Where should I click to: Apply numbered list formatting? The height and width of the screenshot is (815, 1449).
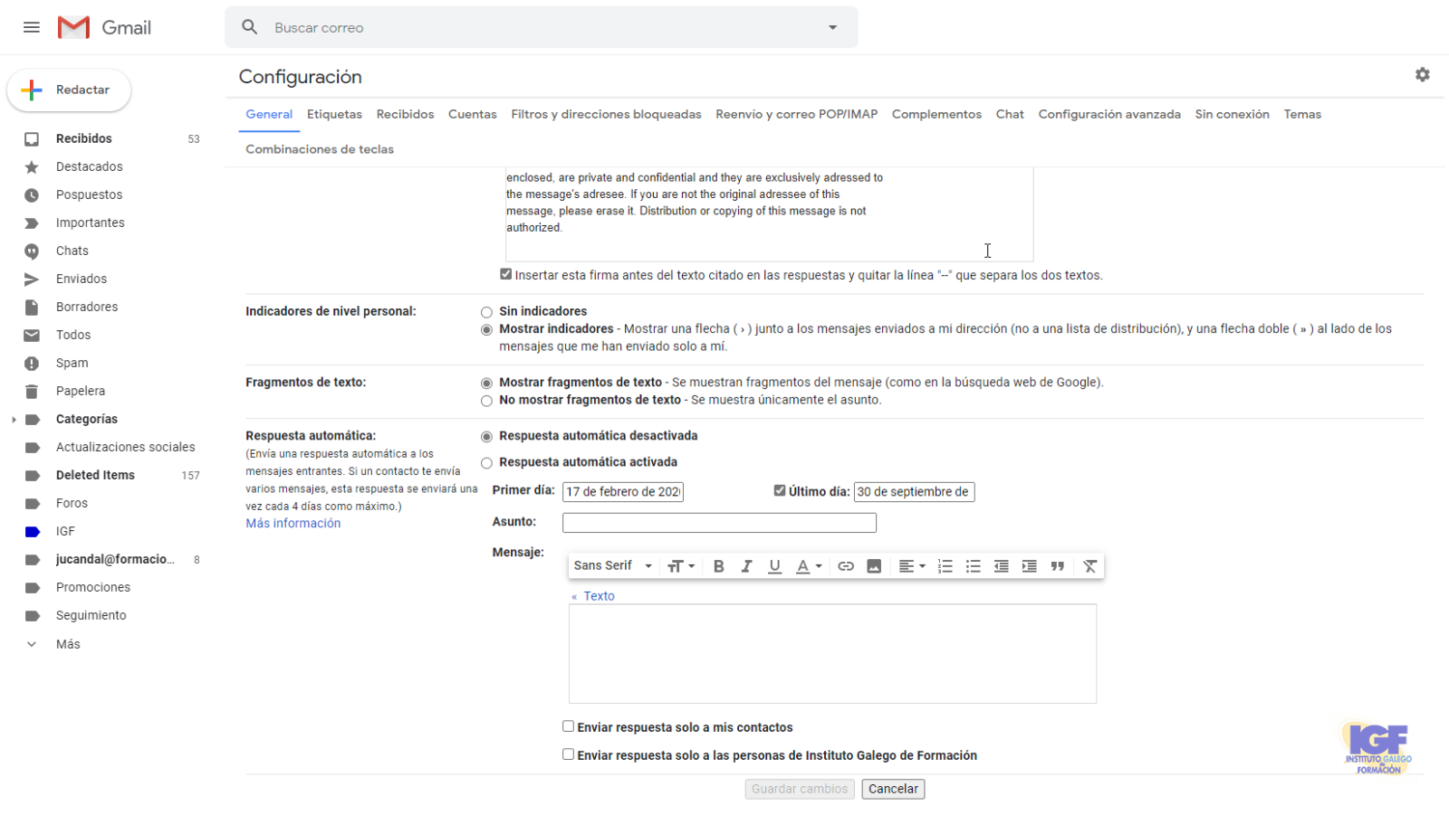(945, 566)
